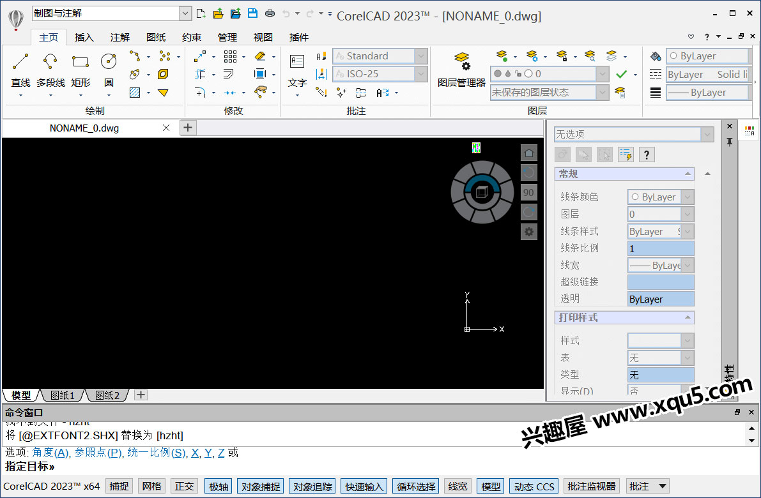Click the 统一比例(S) command option
This screenshot has width=761, height=498.
click(x=157, y=453)
